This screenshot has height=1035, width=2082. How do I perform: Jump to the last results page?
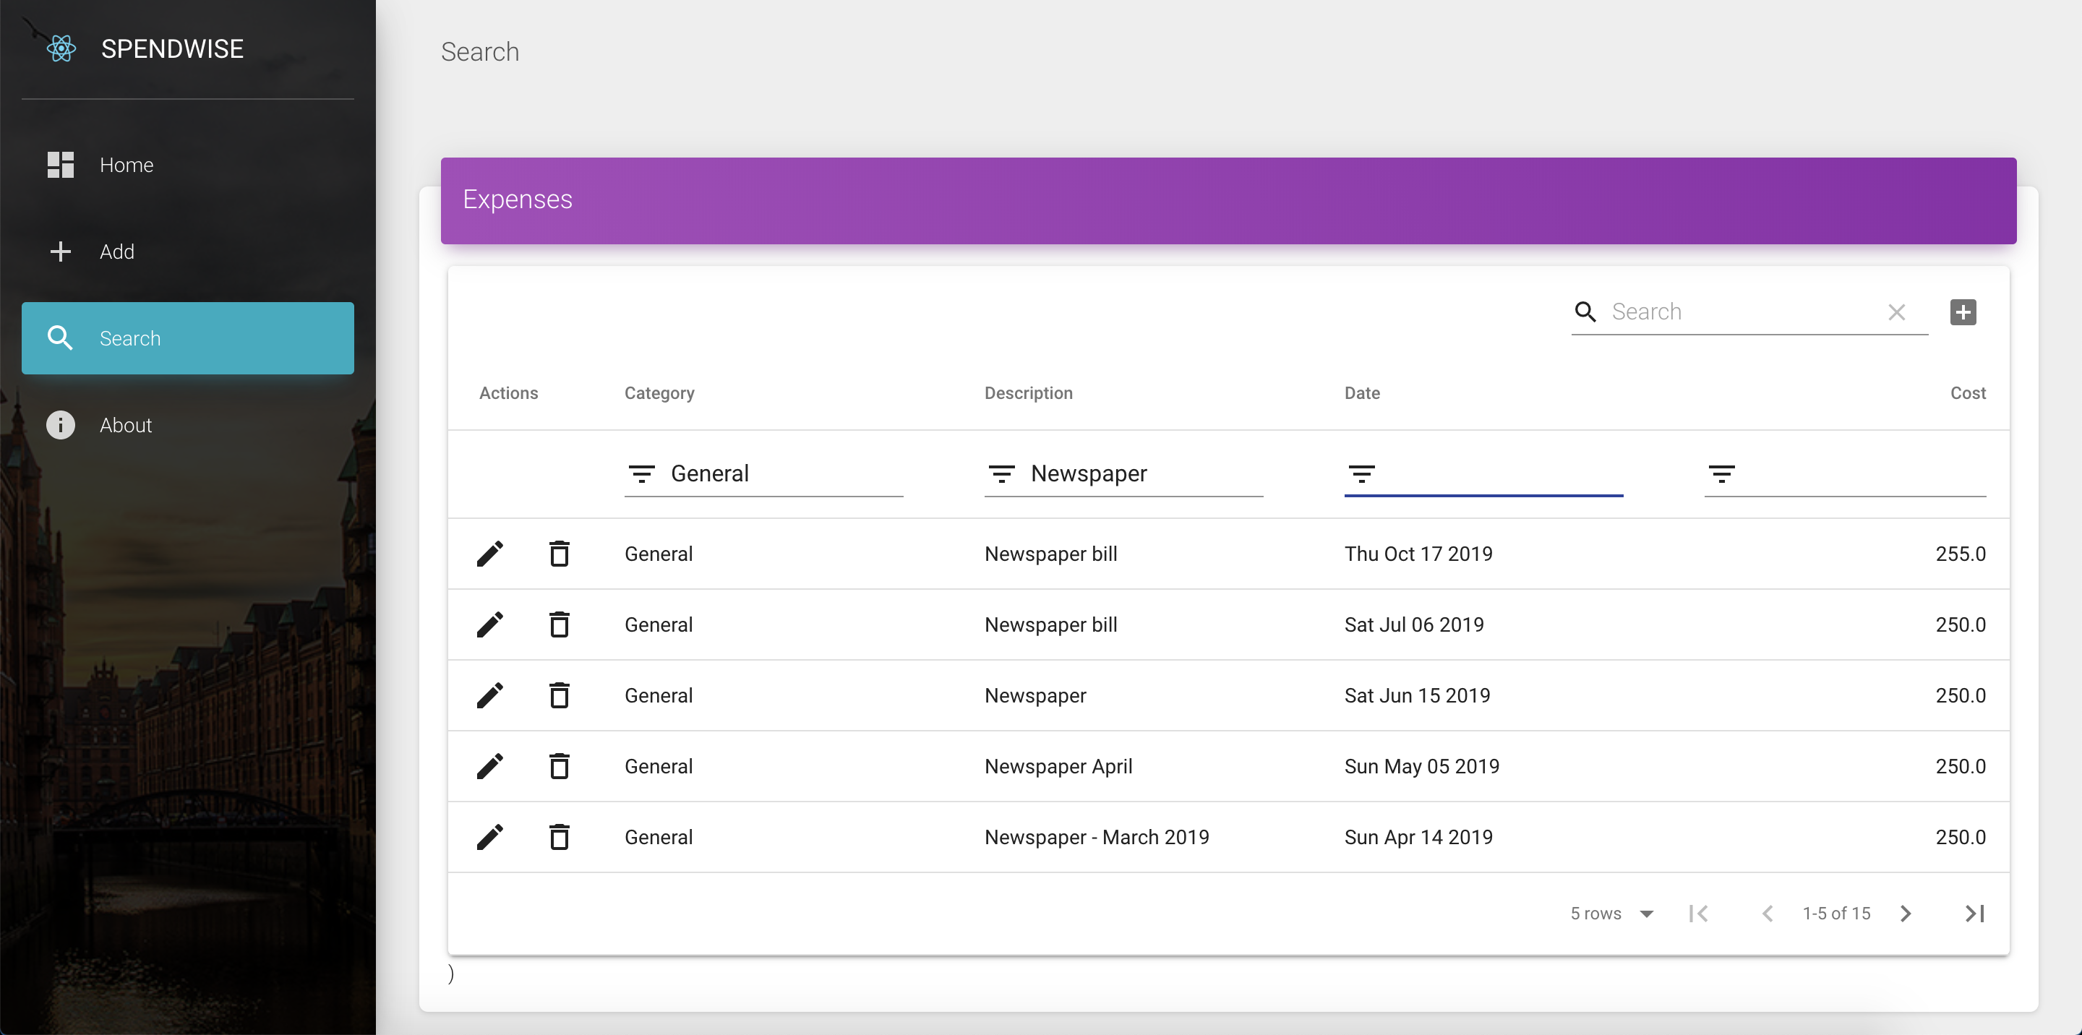pos(1974,913)
